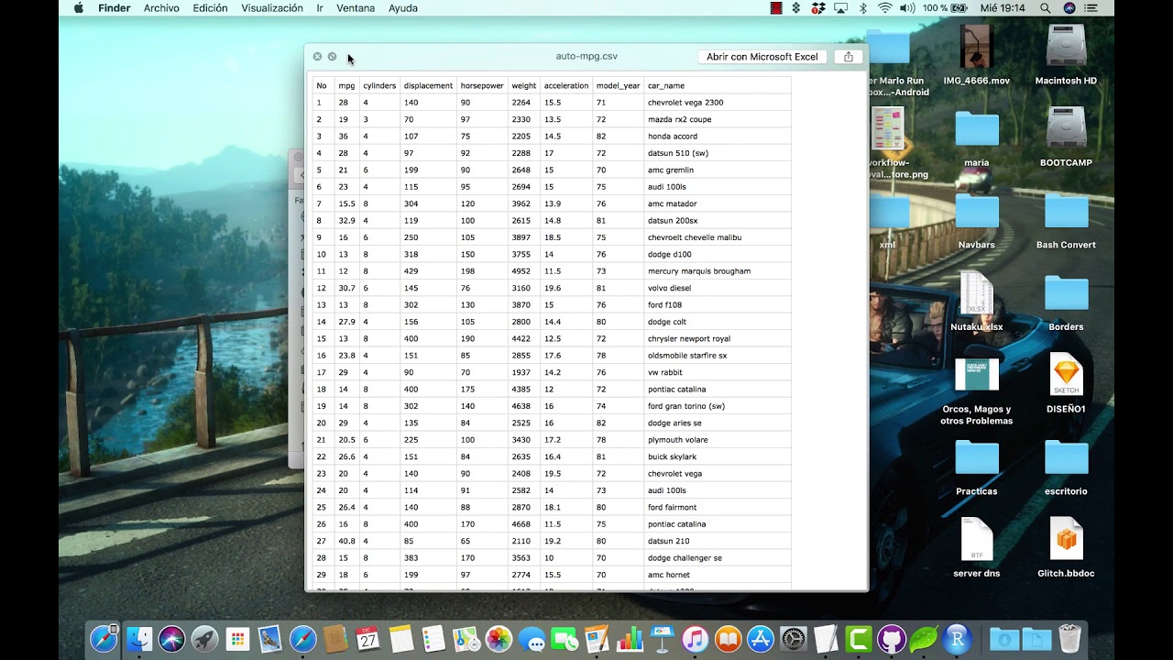The height and width of the screenshot is (660, 1173).
Task: Select IMG_4666.mov video thumbnail
Action: 977,55
